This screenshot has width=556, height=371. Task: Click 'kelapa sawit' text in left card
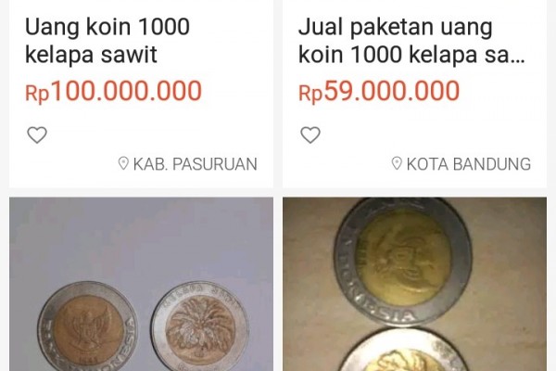click(x=91, y=55)
